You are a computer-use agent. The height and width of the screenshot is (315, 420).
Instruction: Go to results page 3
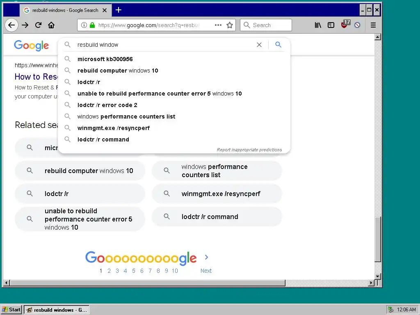(x=117, y=271)
